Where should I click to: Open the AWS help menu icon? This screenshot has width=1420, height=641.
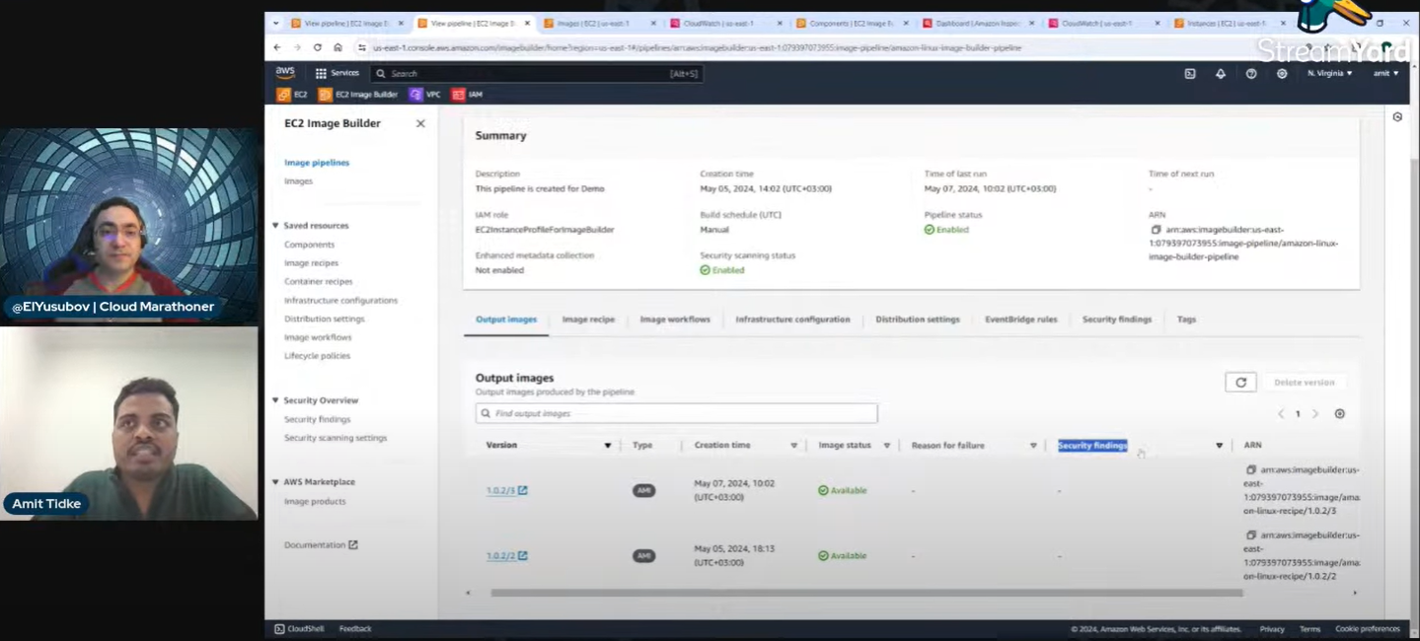coord(1251,73)
